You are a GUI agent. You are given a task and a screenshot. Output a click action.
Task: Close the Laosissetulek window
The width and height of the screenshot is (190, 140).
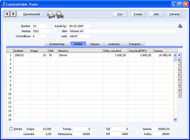(186, 4)
